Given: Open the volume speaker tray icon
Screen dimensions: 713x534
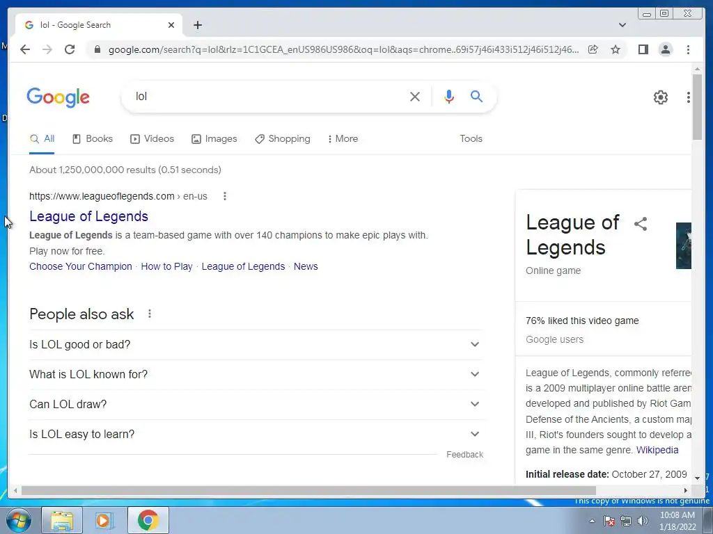Looking at the screenshot, I should (643, 521).
